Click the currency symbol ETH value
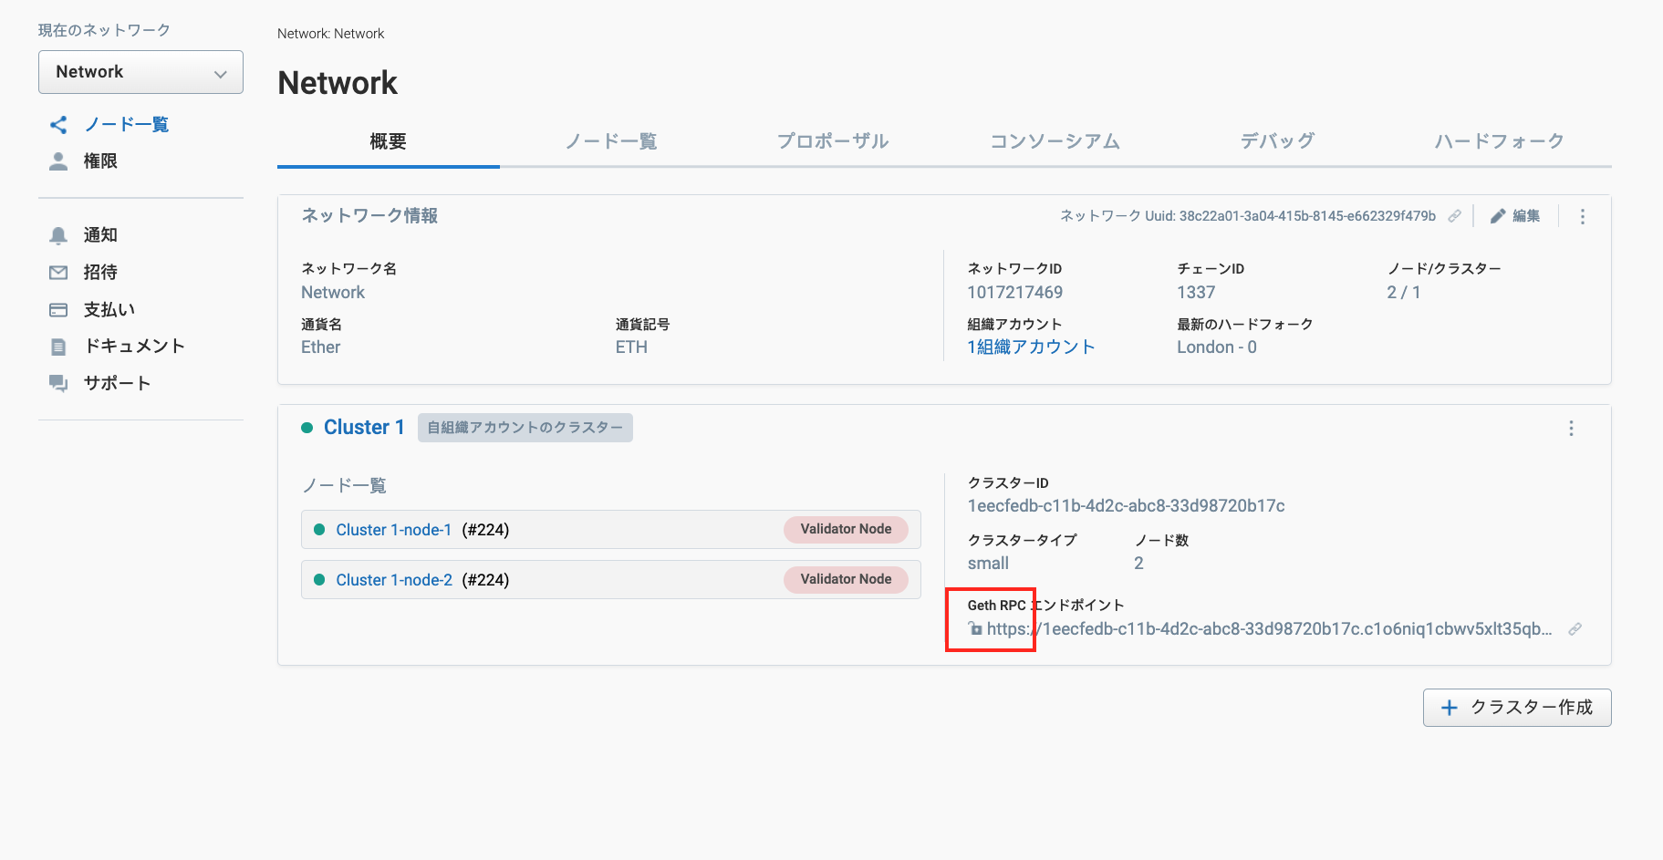 631,347
